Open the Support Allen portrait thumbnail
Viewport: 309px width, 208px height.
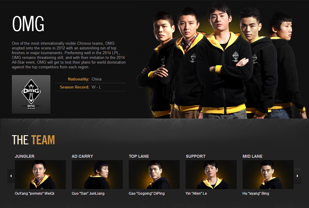[211, 175]
